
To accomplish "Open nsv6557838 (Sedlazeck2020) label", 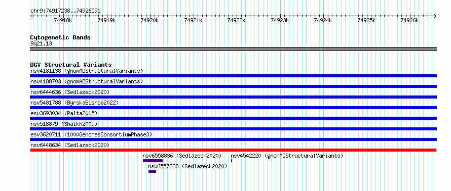I will (x=187, y=166).
